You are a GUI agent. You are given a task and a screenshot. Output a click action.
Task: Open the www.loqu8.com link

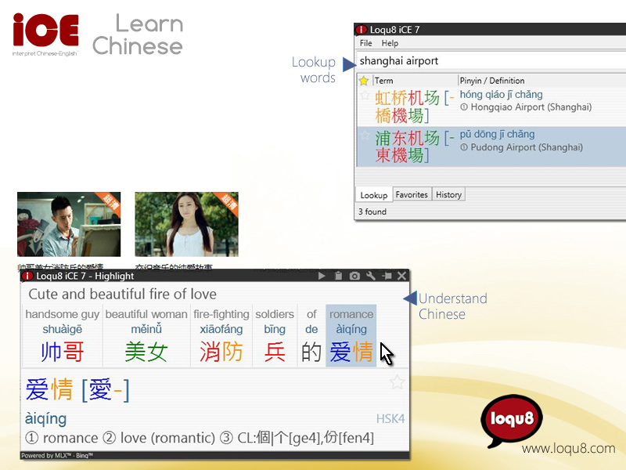(x=569, y=448)
